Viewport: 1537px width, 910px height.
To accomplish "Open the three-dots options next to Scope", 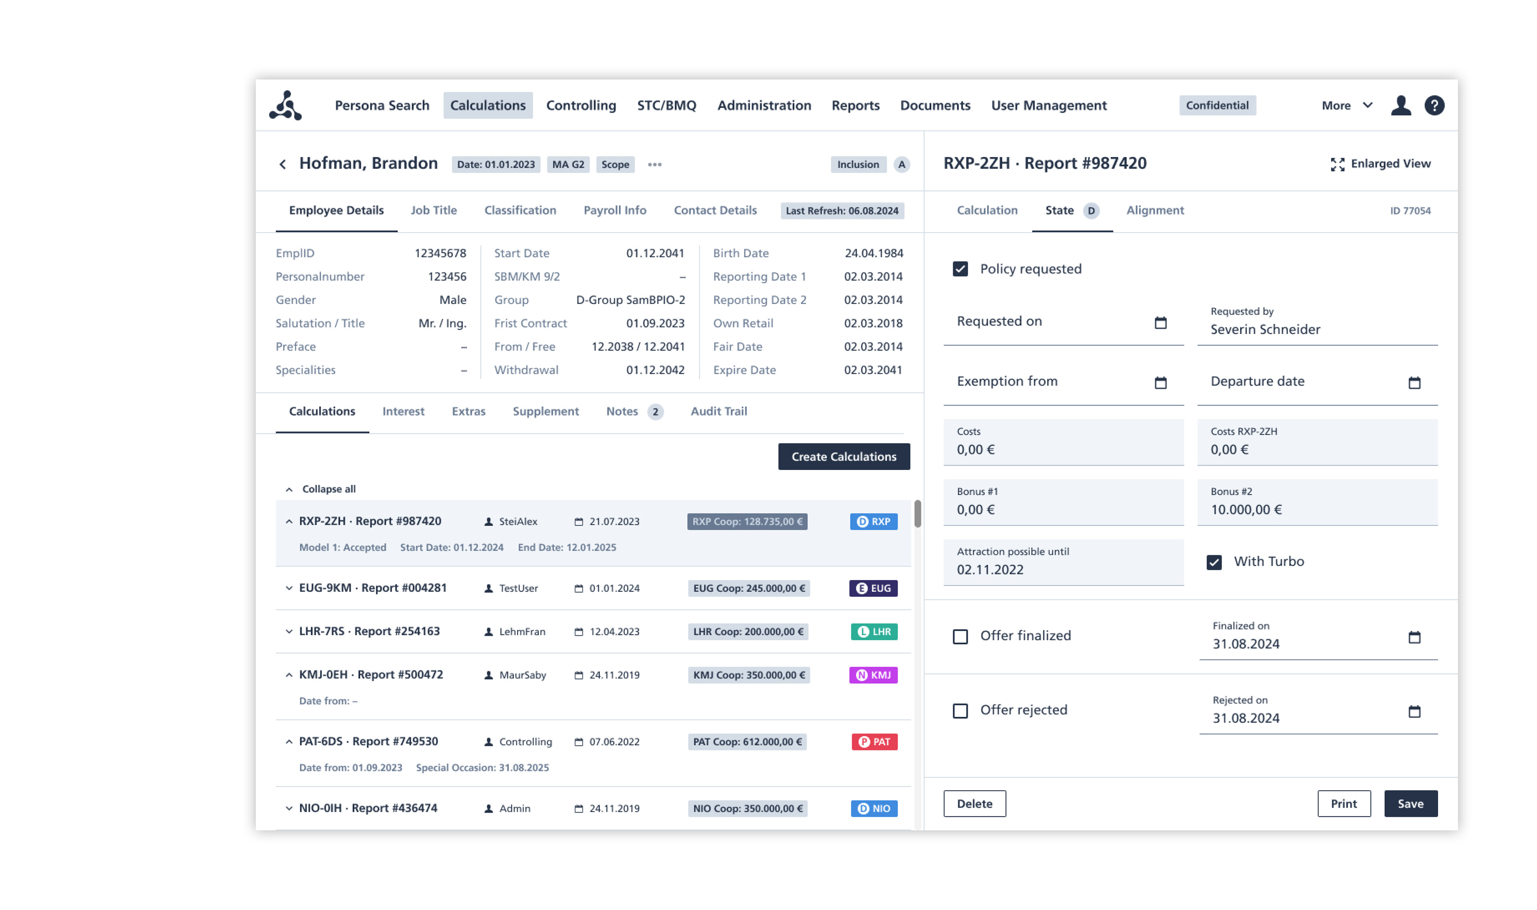I will click(x=654, y=164).
